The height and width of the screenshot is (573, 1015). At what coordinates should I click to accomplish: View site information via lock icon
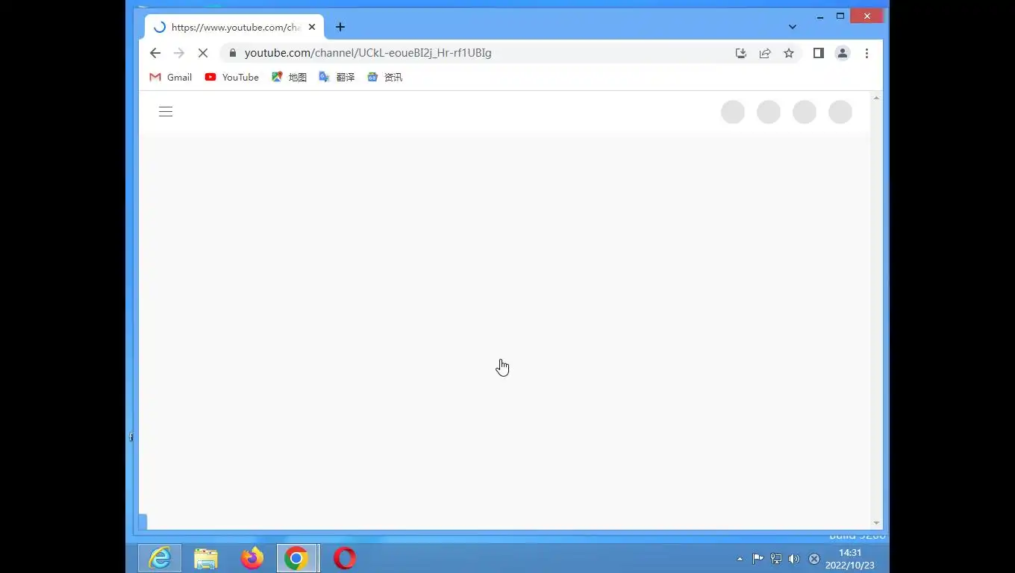point(232,53)
